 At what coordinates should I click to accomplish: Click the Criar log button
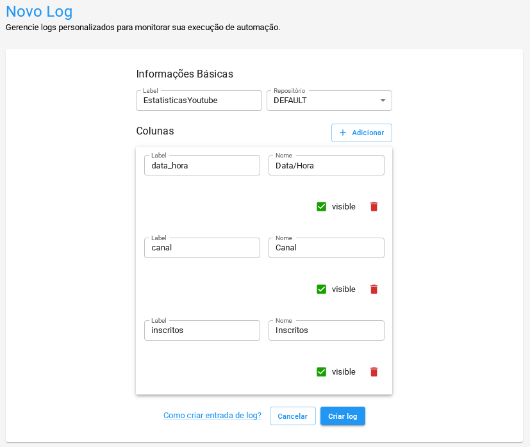tap(342, 416)
